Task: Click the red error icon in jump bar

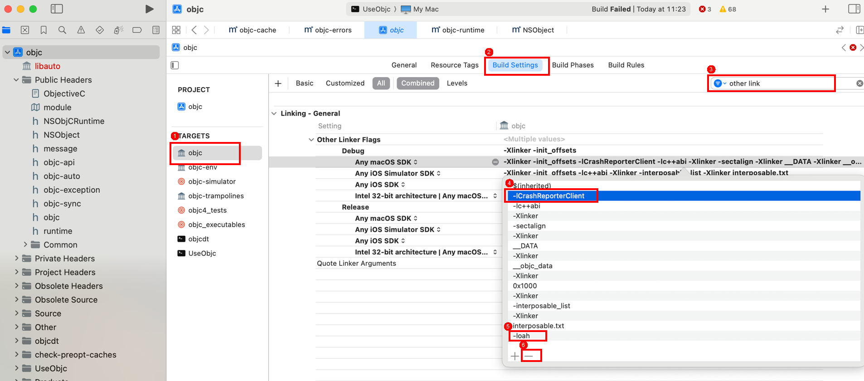Action: point(853,48)
